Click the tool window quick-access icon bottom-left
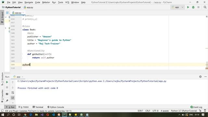 pyautogui.click(x=2, y=111)
